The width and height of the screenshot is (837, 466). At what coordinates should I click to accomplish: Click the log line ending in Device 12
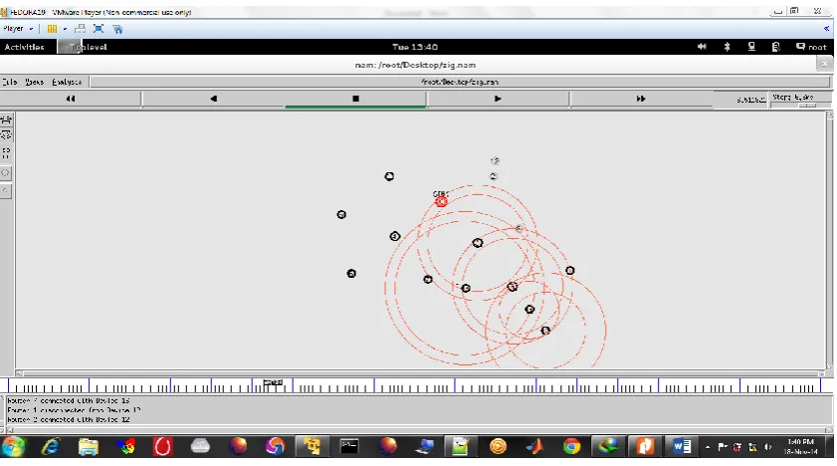pos(69,419)
